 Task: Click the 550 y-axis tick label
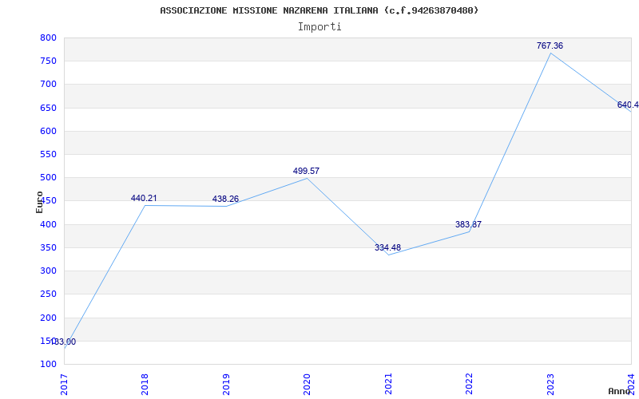(x=48, y=154)
